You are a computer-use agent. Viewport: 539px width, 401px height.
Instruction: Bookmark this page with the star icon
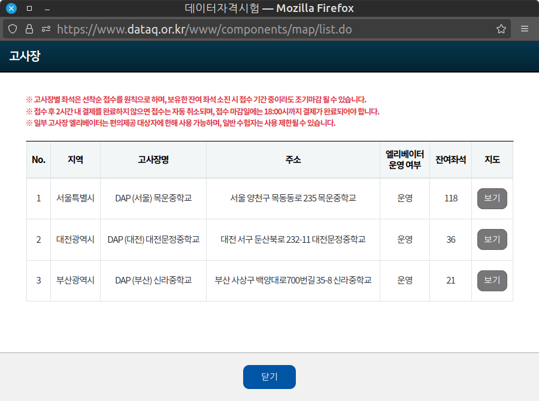(x=501, y=29)
